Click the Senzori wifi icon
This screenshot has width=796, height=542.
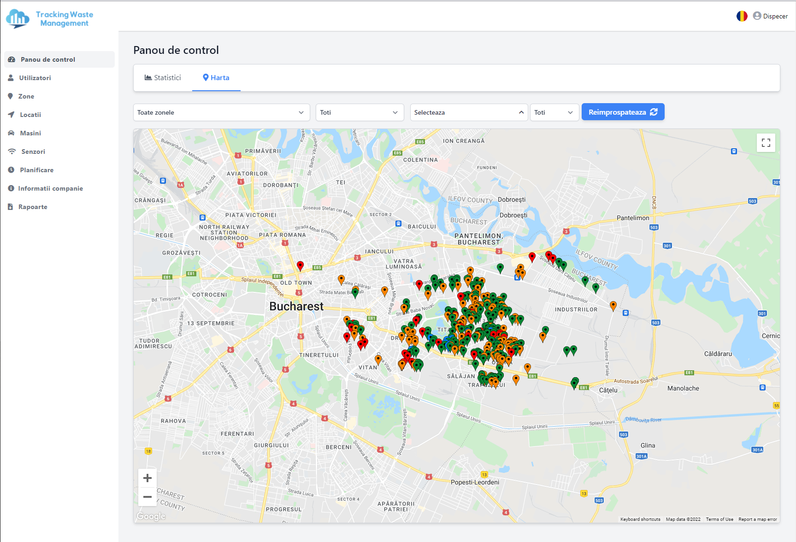tap(12, 152)
